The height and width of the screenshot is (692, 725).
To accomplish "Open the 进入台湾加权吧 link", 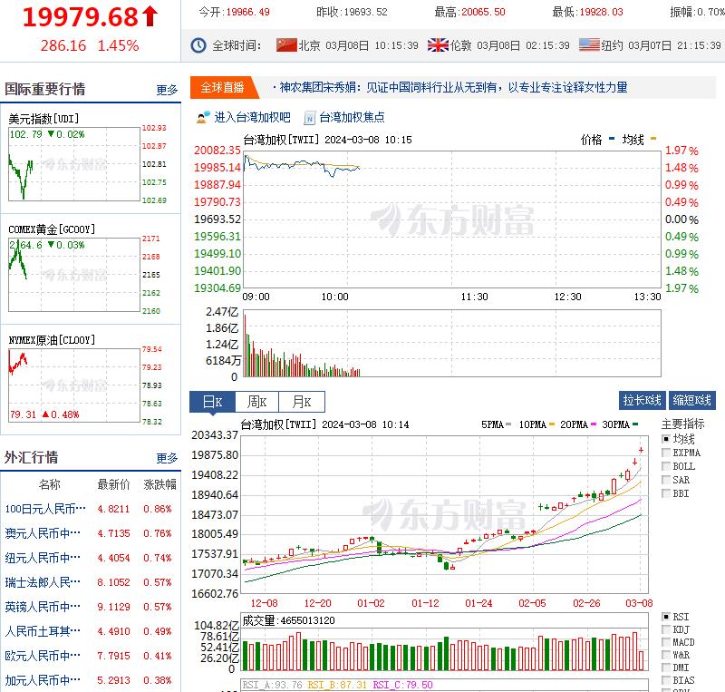I will [x=252, y=118].
